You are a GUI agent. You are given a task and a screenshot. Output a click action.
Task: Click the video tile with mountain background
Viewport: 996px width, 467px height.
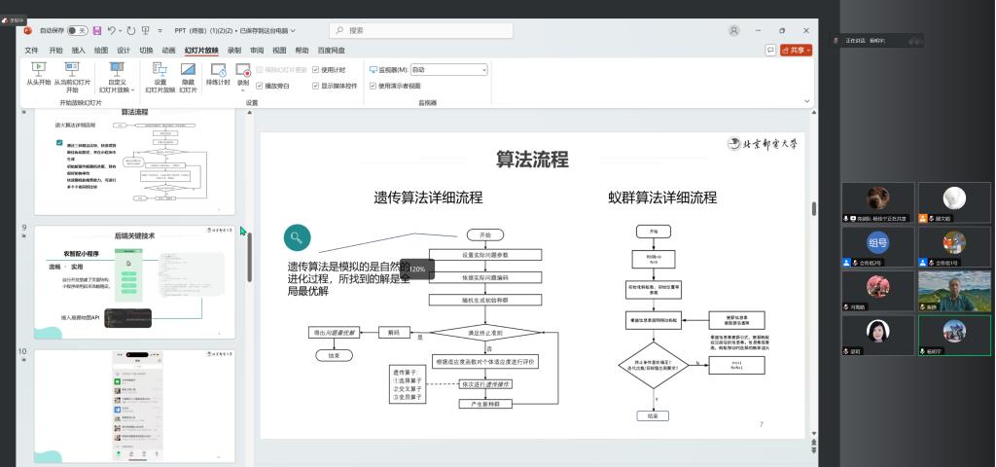point(954,291)
